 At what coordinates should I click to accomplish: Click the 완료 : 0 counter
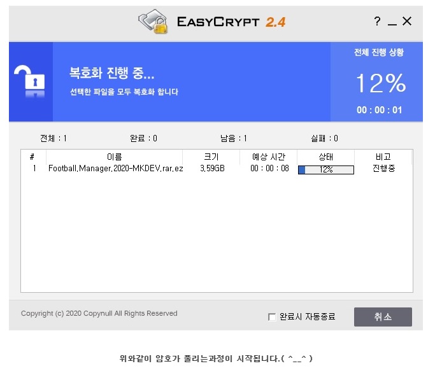point(143,138)
